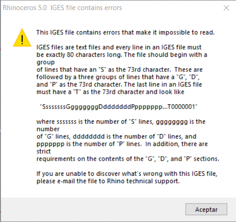Click the line "IGES files are text files"
The image size is (236, 222).
click(119, 47)
